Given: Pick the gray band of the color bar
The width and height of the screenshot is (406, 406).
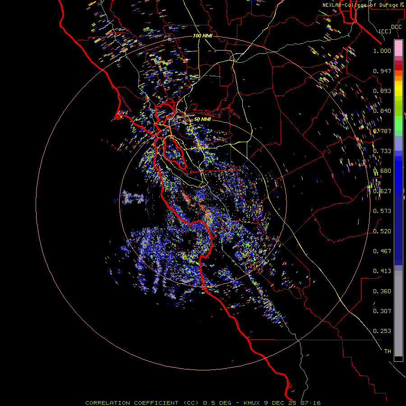Looking at the screenshot, I should pyautogui.click(x=398, y=314).
